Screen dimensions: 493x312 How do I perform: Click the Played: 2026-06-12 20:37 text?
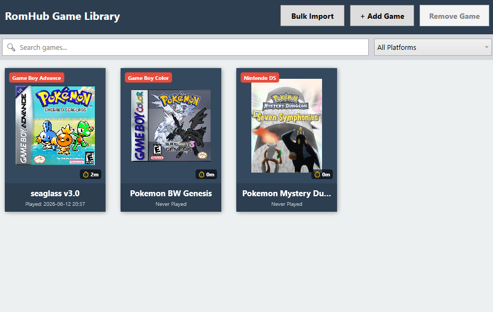(x=55, y=204)
